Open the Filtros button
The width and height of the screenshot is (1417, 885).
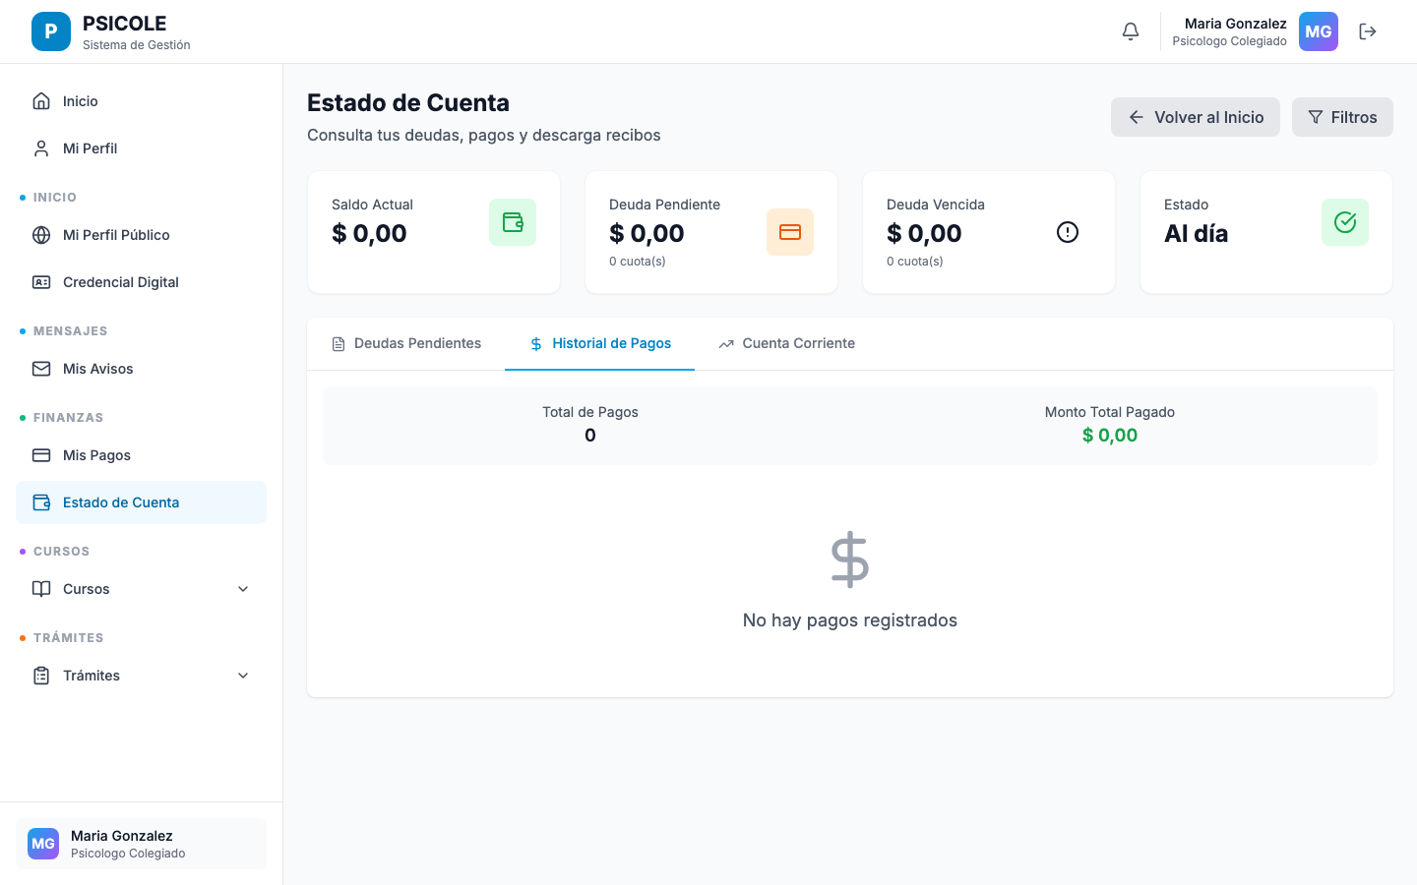pos(1342,117)
